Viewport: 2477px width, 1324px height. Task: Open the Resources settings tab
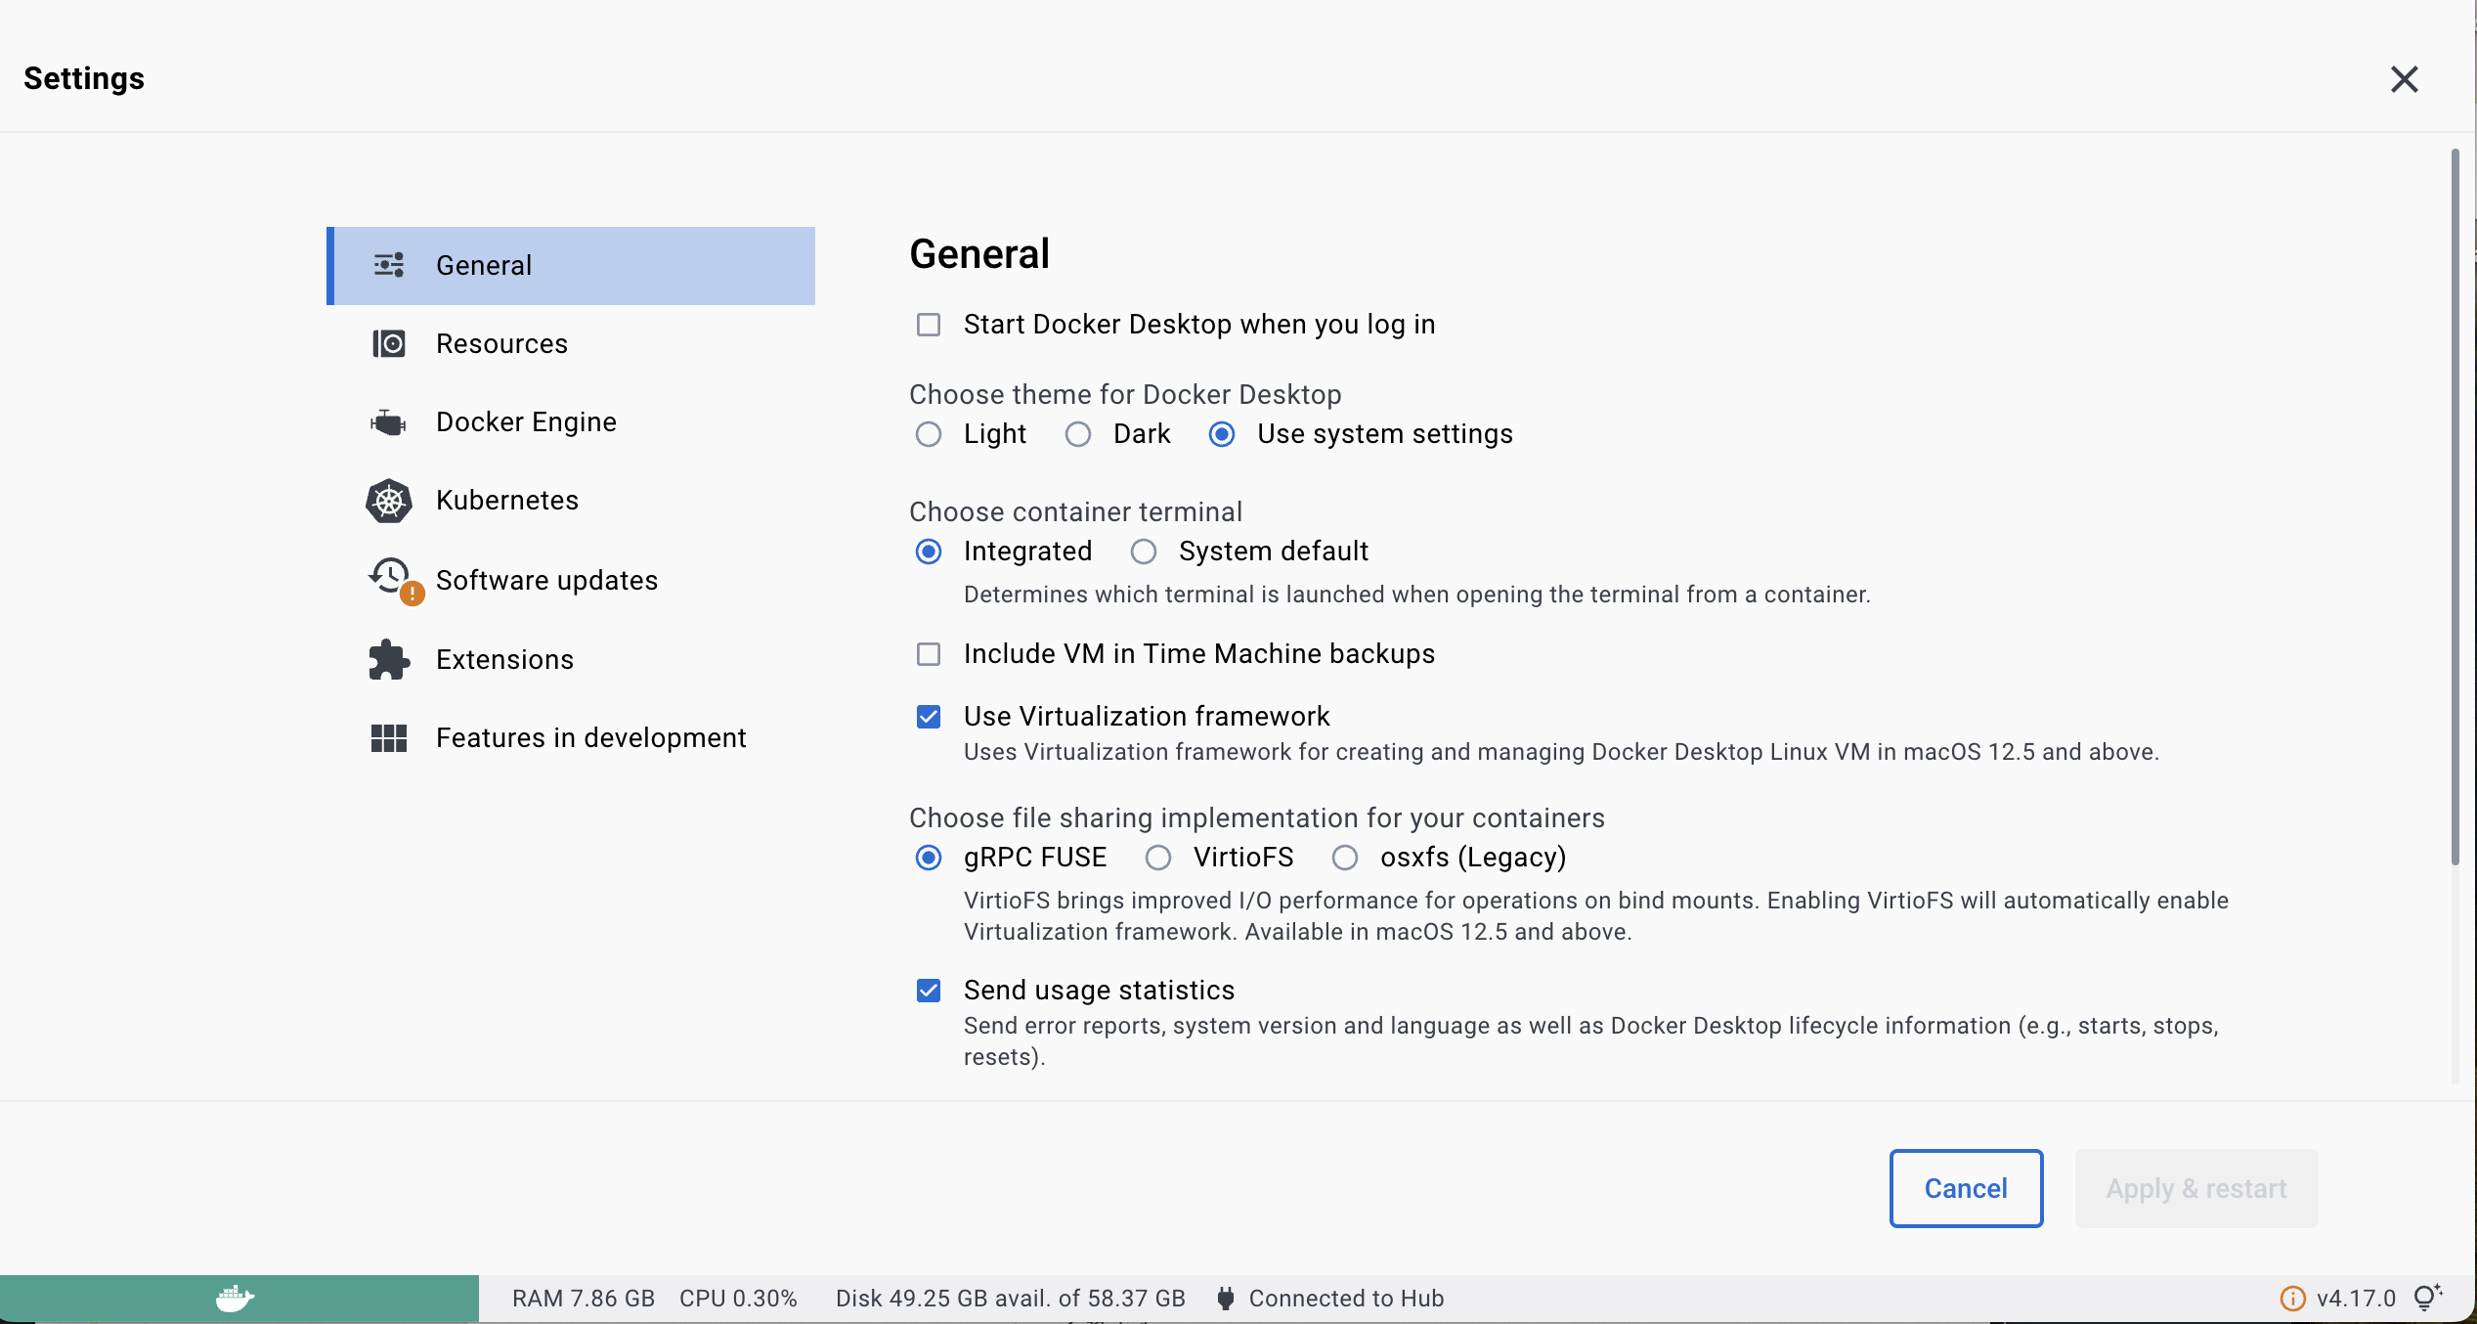pos(571,344)
